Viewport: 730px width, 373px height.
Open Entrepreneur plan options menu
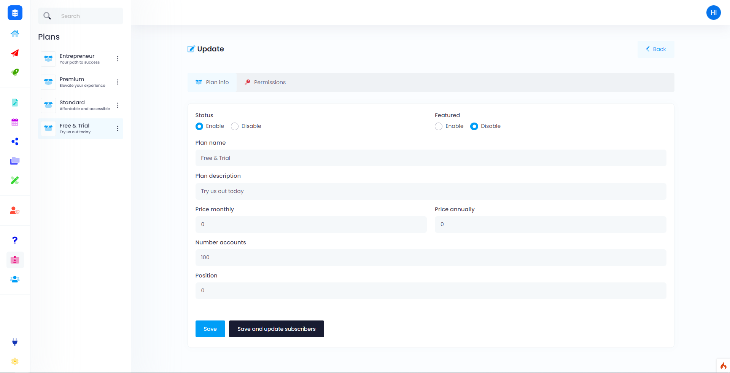tap(118, 59)
